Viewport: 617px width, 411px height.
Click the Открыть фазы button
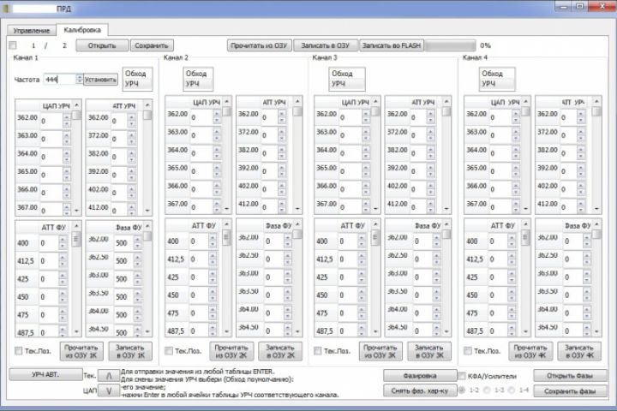(x=570, y=376)
